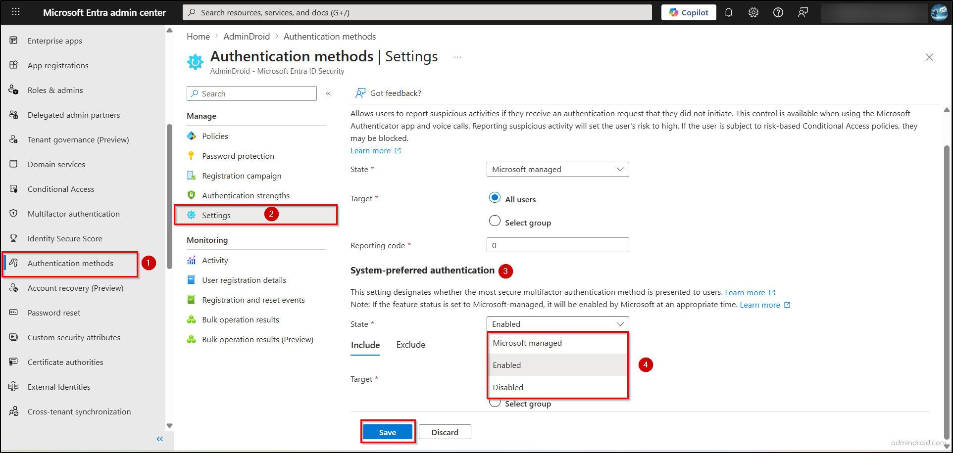Open the app launcher waffle icon
Viewport: 953px width, 453px height.
tap(15, 11)
